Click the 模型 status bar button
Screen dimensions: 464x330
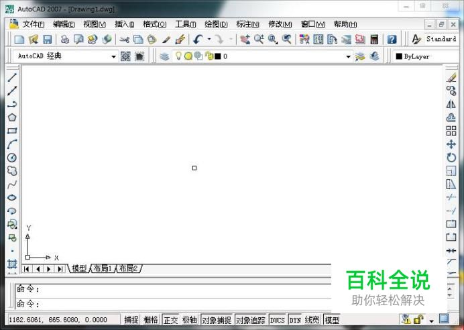332,320
